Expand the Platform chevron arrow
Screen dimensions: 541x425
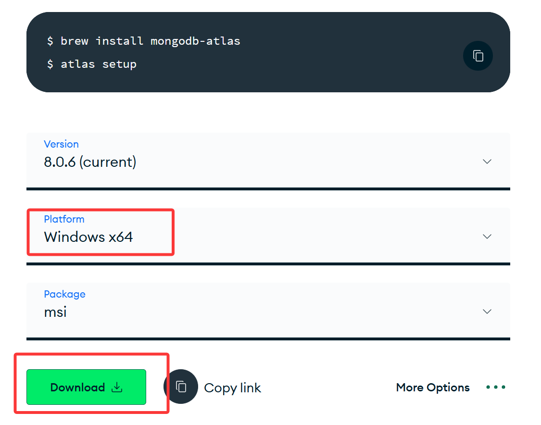pos(487,237)
